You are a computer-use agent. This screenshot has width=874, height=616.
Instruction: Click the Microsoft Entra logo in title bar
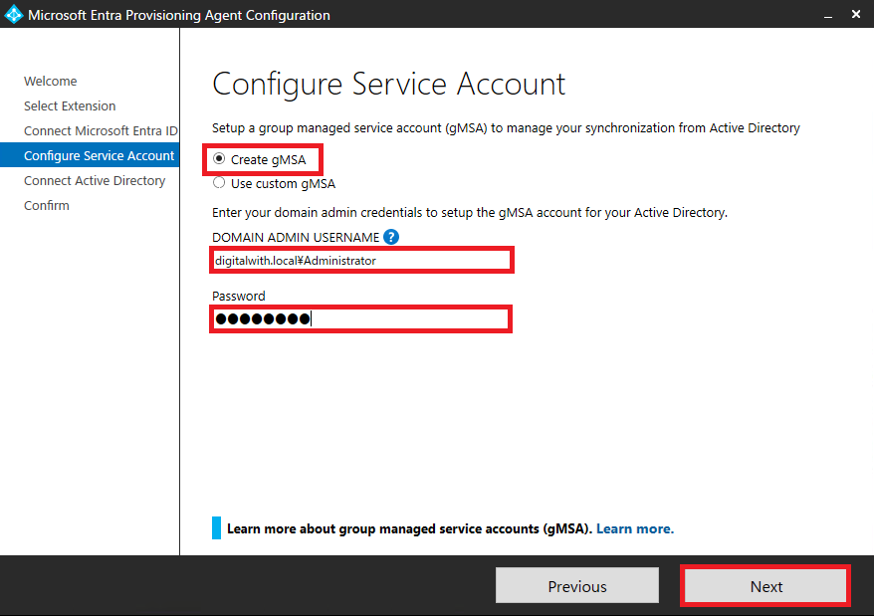(x=14, y=15)
